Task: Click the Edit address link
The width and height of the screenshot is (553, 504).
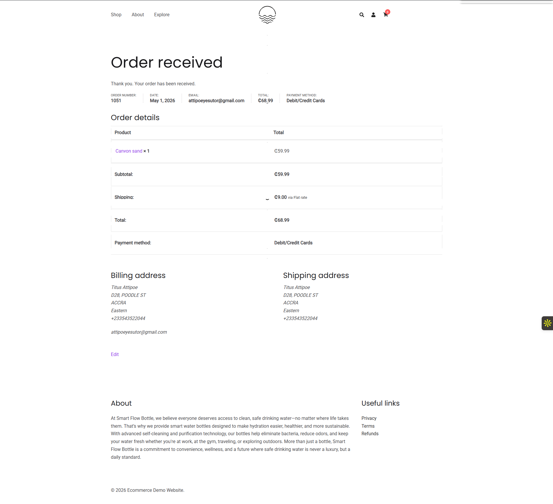Action: [115, 354]
